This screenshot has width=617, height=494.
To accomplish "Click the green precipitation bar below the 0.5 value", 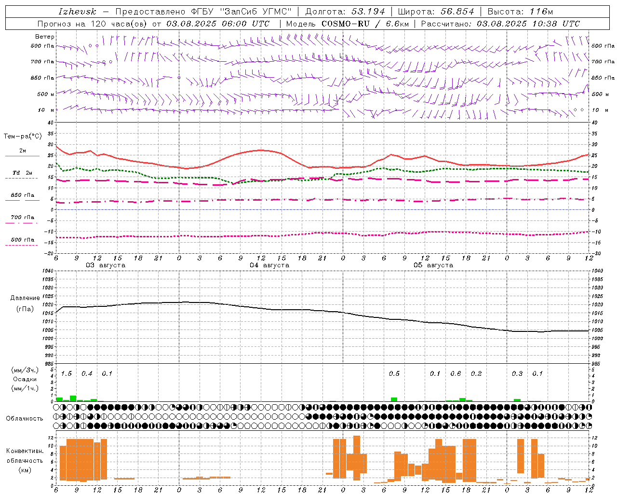I will [x=394, y=399].
